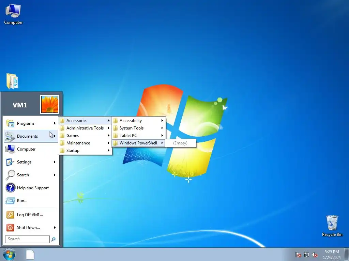Click the Tablet PC folder icon

point(115,136)
